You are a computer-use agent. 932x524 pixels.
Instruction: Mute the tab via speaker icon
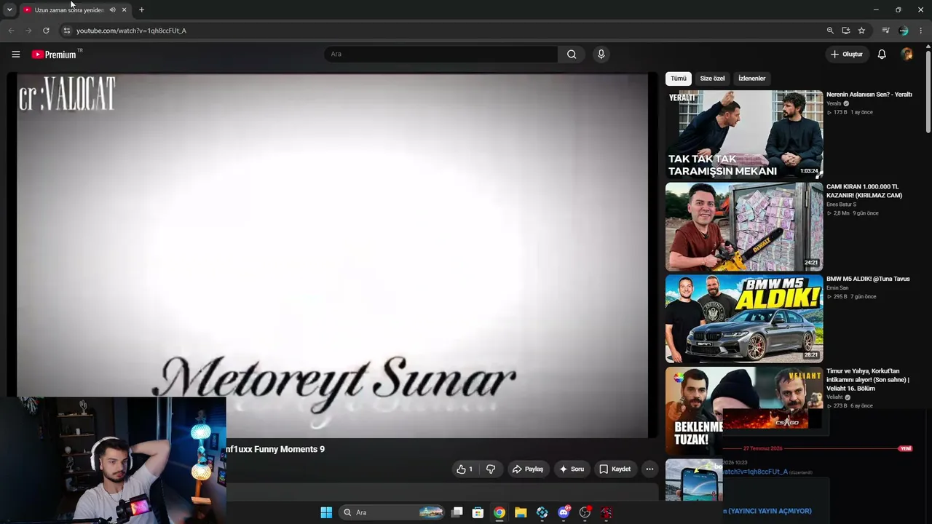[112, 10]
